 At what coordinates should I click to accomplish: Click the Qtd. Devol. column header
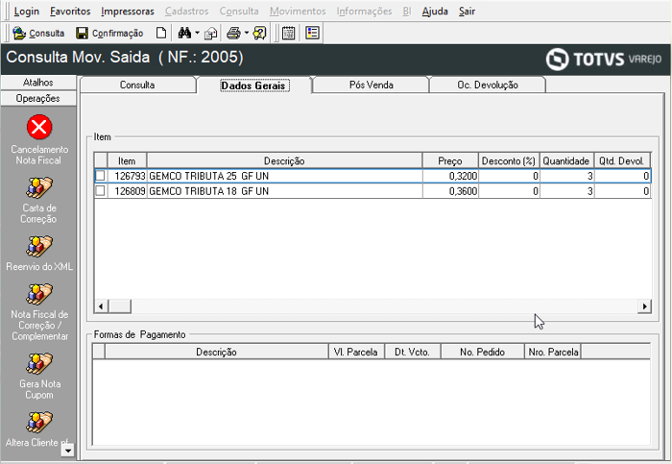[622, 160]
